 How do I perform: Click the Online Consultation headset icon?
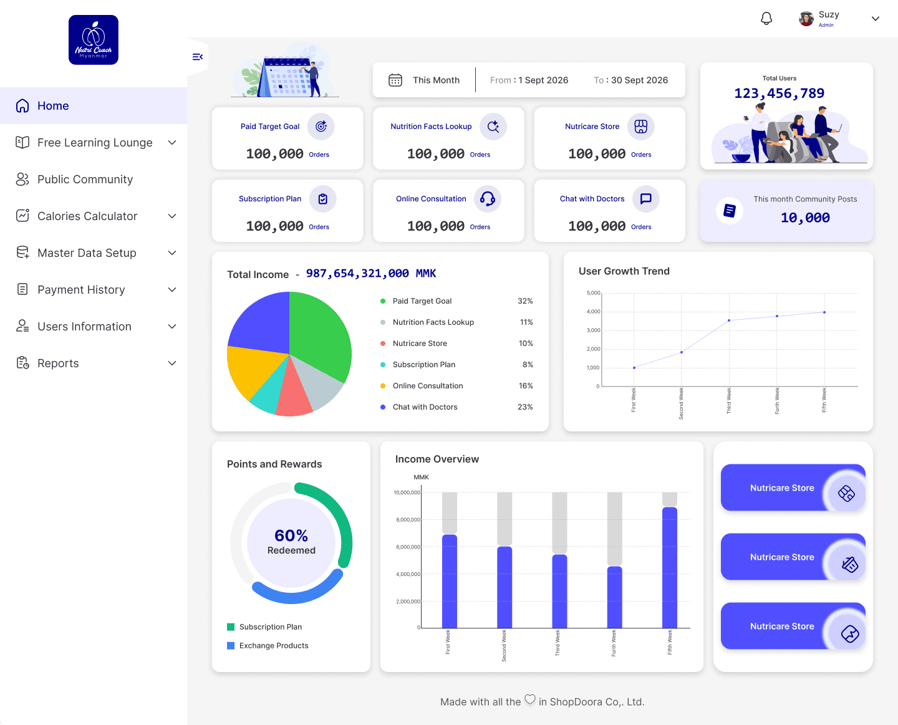[x=488, y=199]
